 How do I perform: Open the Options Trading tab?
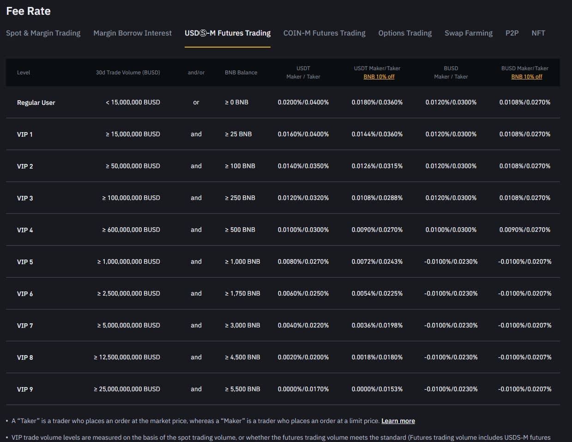[x=405, y=33]
